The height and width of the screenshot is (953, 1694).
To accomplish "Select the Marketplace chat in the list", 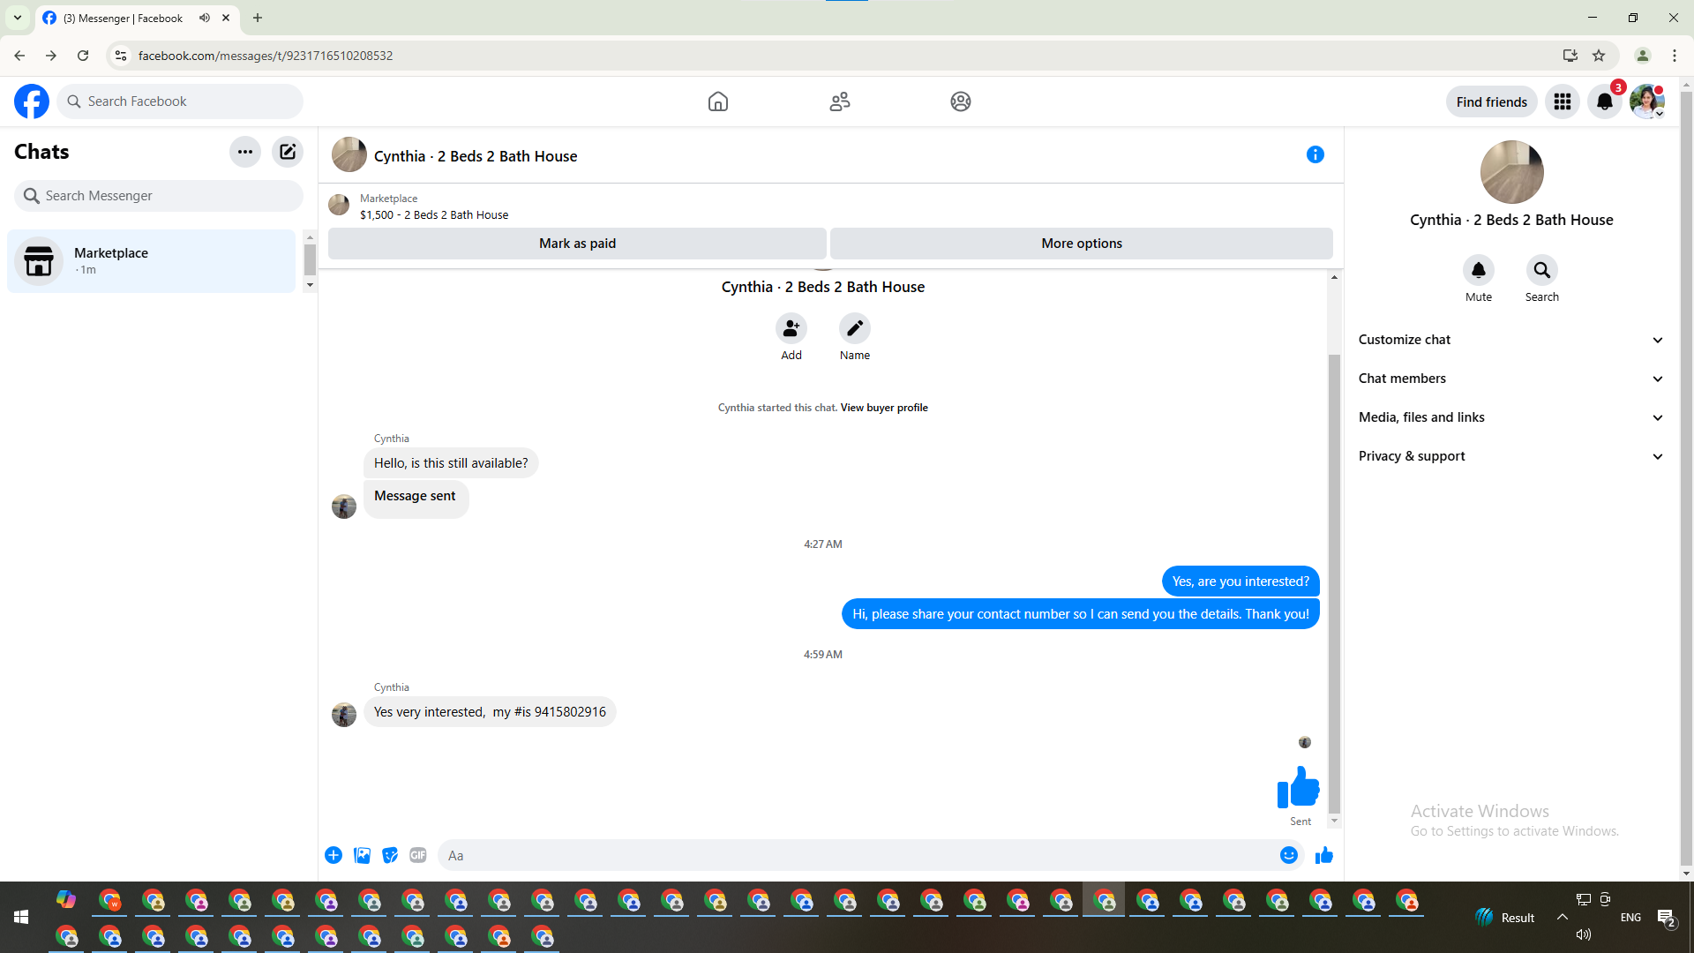I will (x=152, y=261).
